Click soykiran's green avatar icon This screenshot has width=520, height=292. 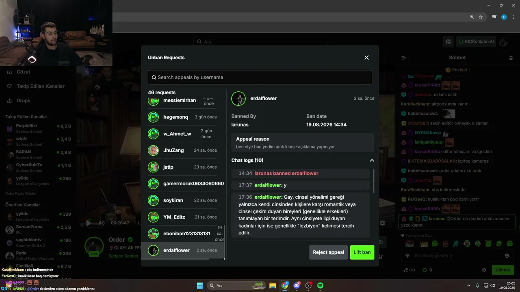153,200
